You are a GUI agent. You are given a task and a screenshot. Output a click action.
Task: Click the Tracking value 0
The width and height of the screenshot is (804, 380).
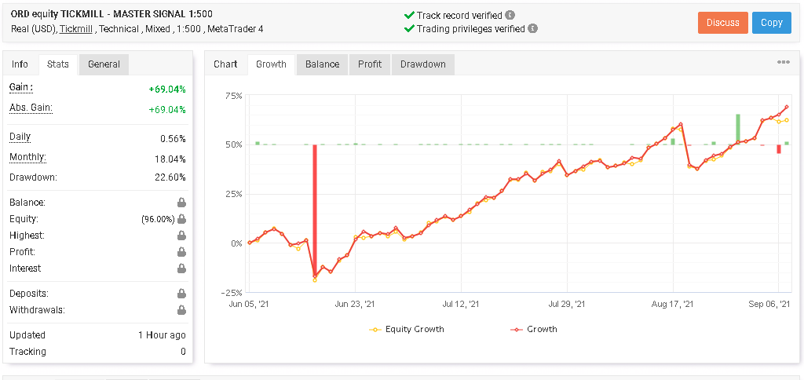183,351
